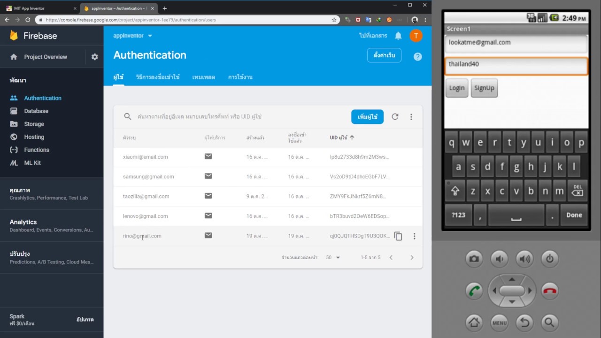Image resolution: width=601 pixels, height=338 pixels.
Task: Open the user account avatar
Action: click(416, 36)
